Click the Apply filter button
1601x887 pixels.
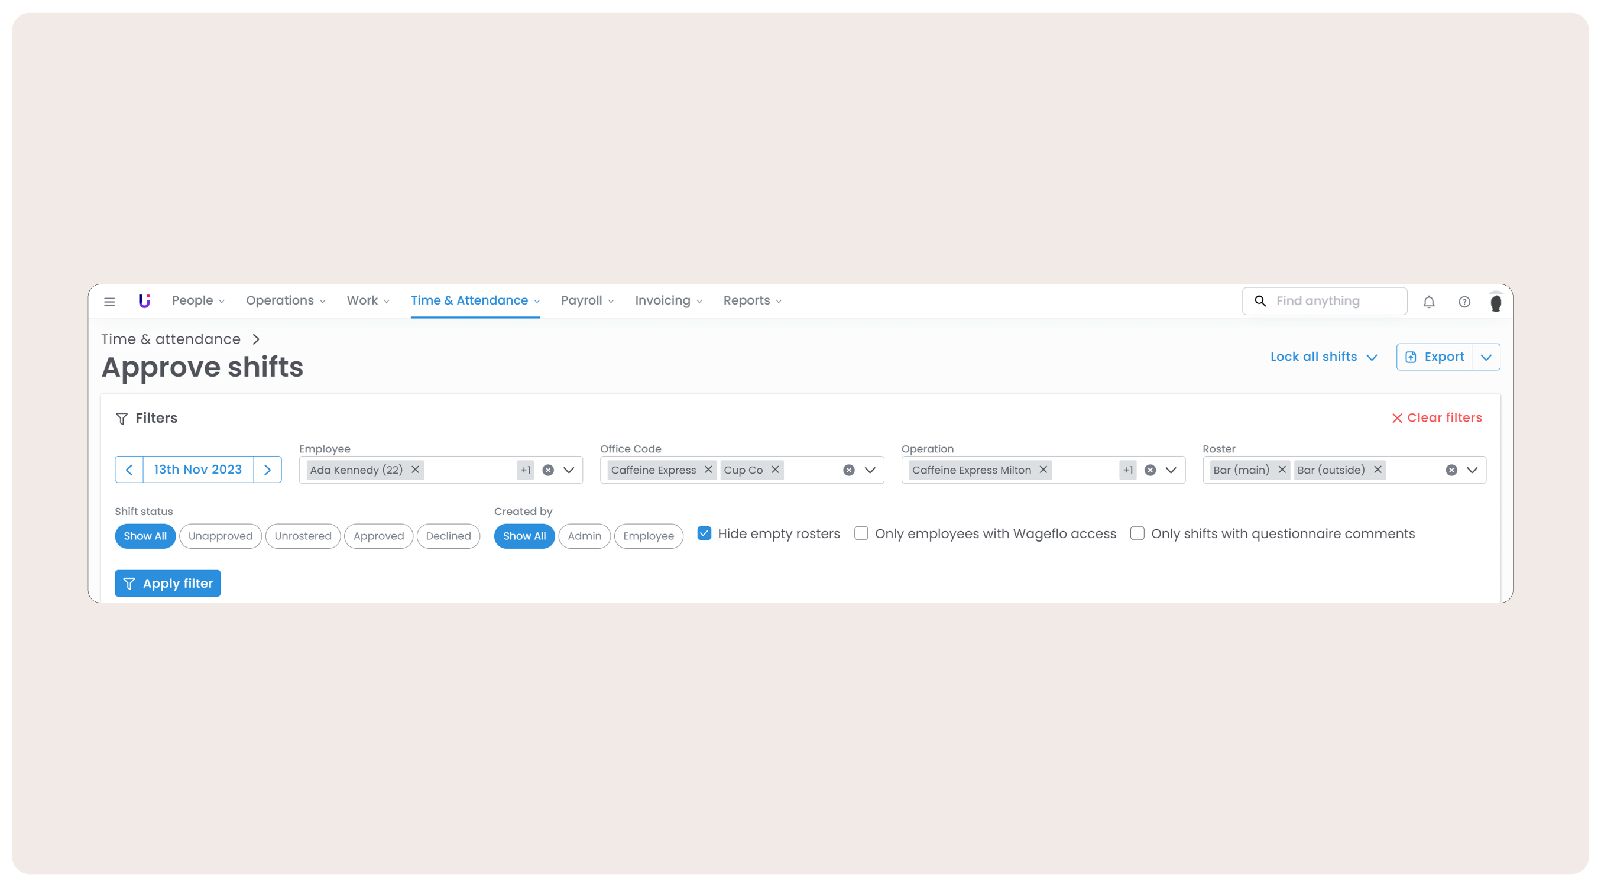(168, 583)
